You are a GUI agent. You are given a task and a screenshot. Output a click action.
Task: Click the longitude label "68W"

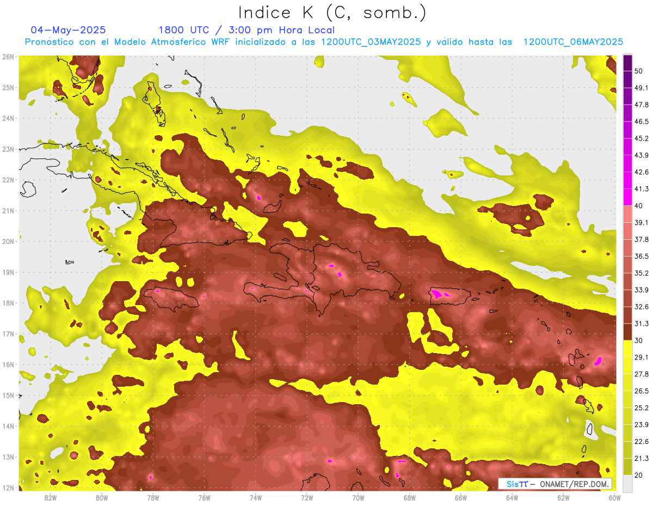[410, 498]
